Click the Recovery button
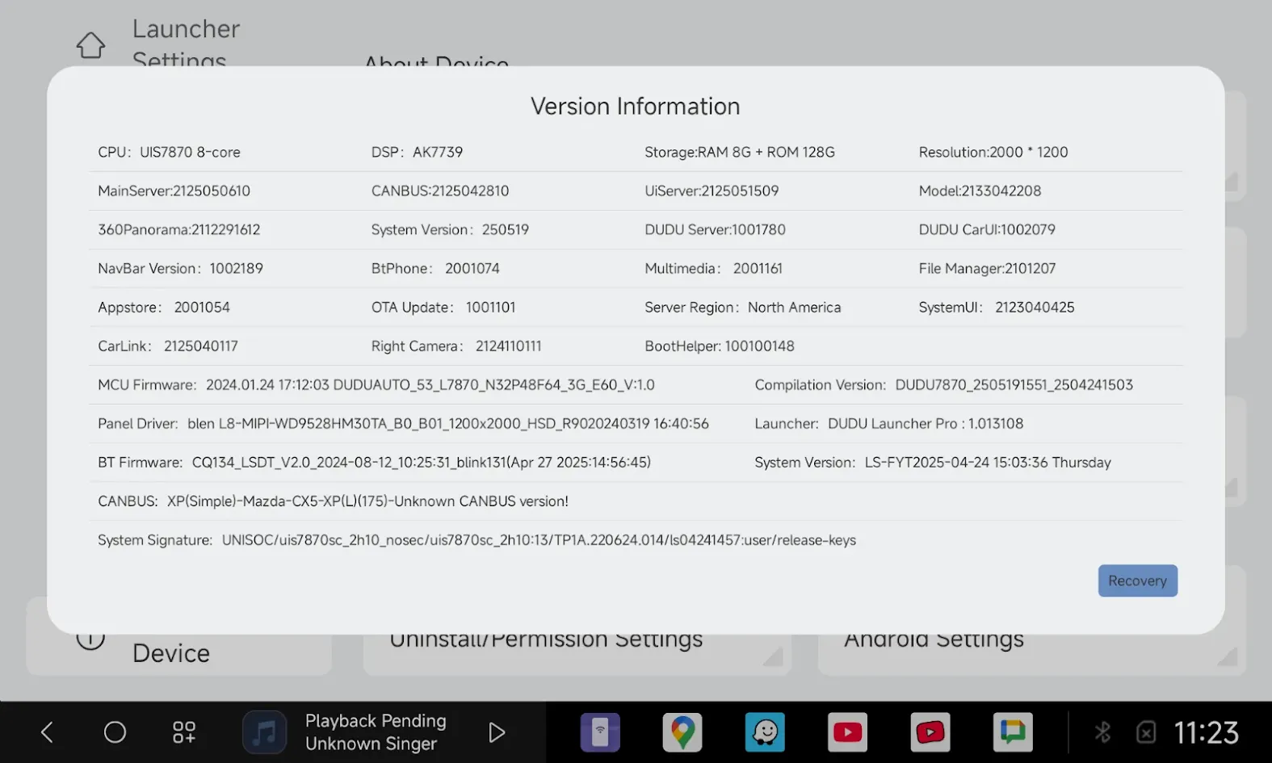 (1137, 581)
